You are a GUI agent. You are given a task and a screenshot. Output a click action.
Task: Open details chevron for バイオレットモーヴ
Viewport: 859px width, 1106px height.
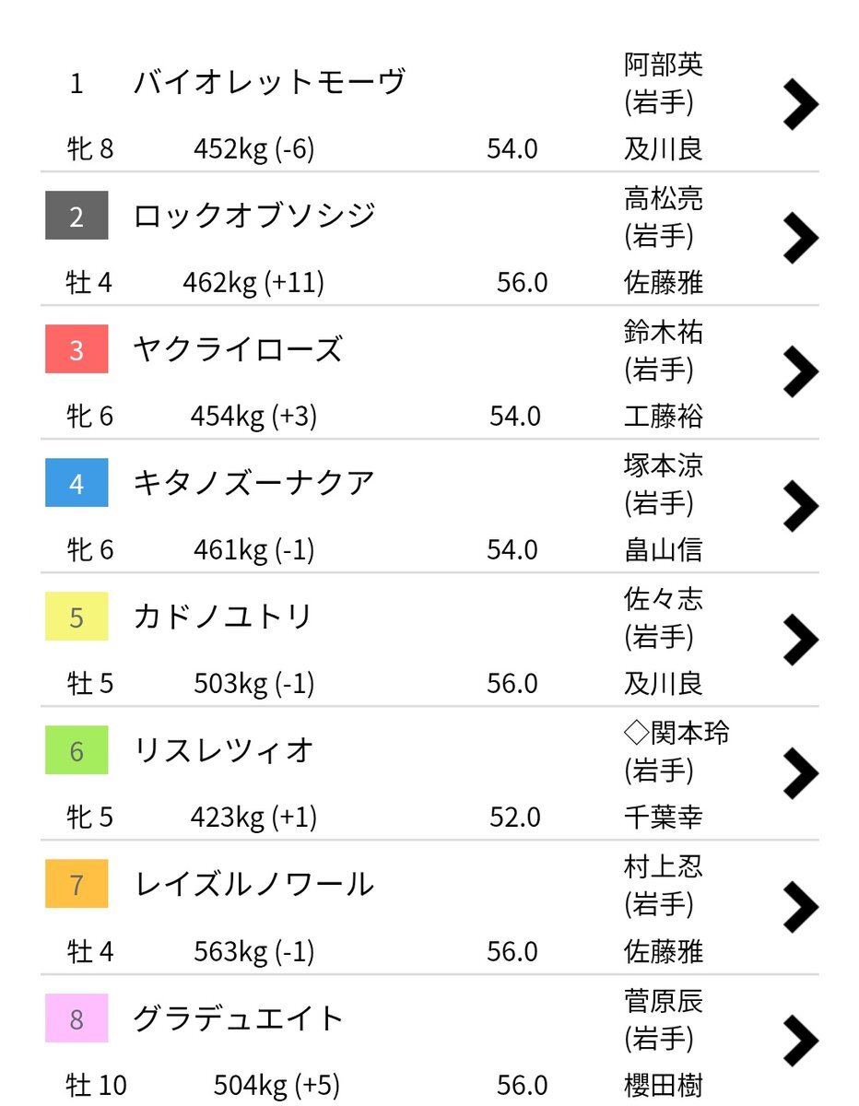click(x=800, y=104)
